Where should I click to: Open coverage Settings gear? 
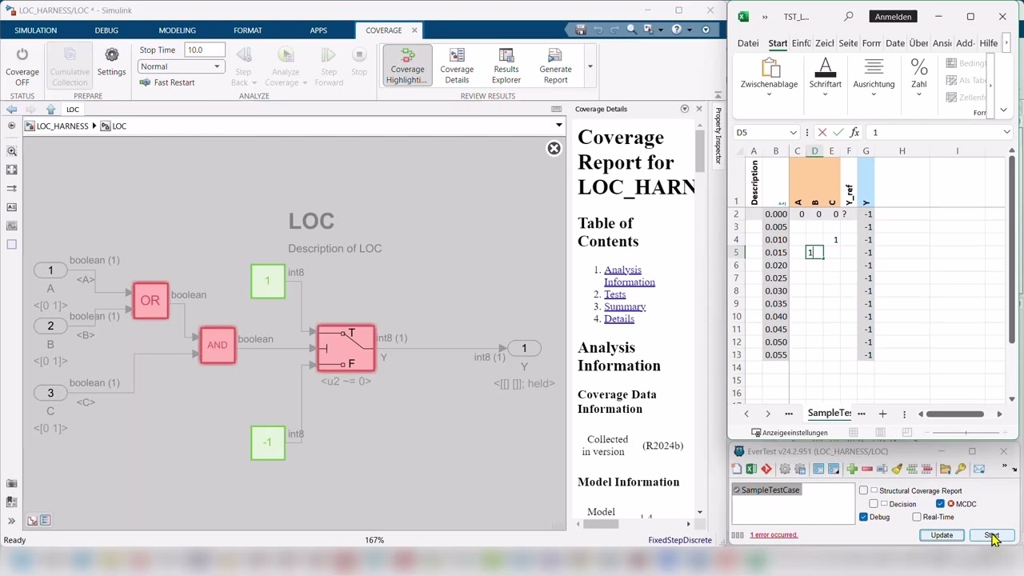coord(111,62)
